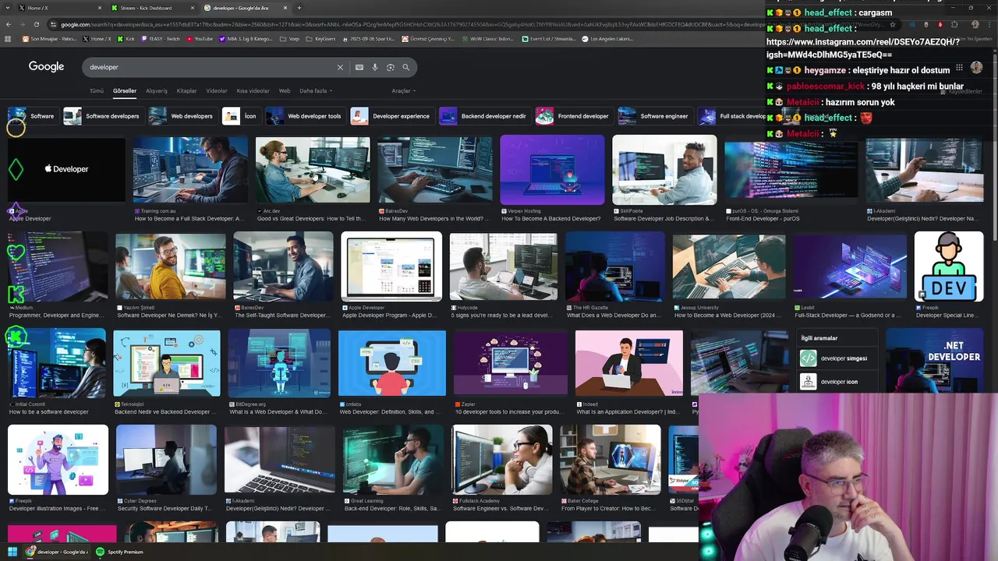The width and height of the screenshot is (998, 561).
Task: Clear the search query with the X
Action: pos(340,67)
